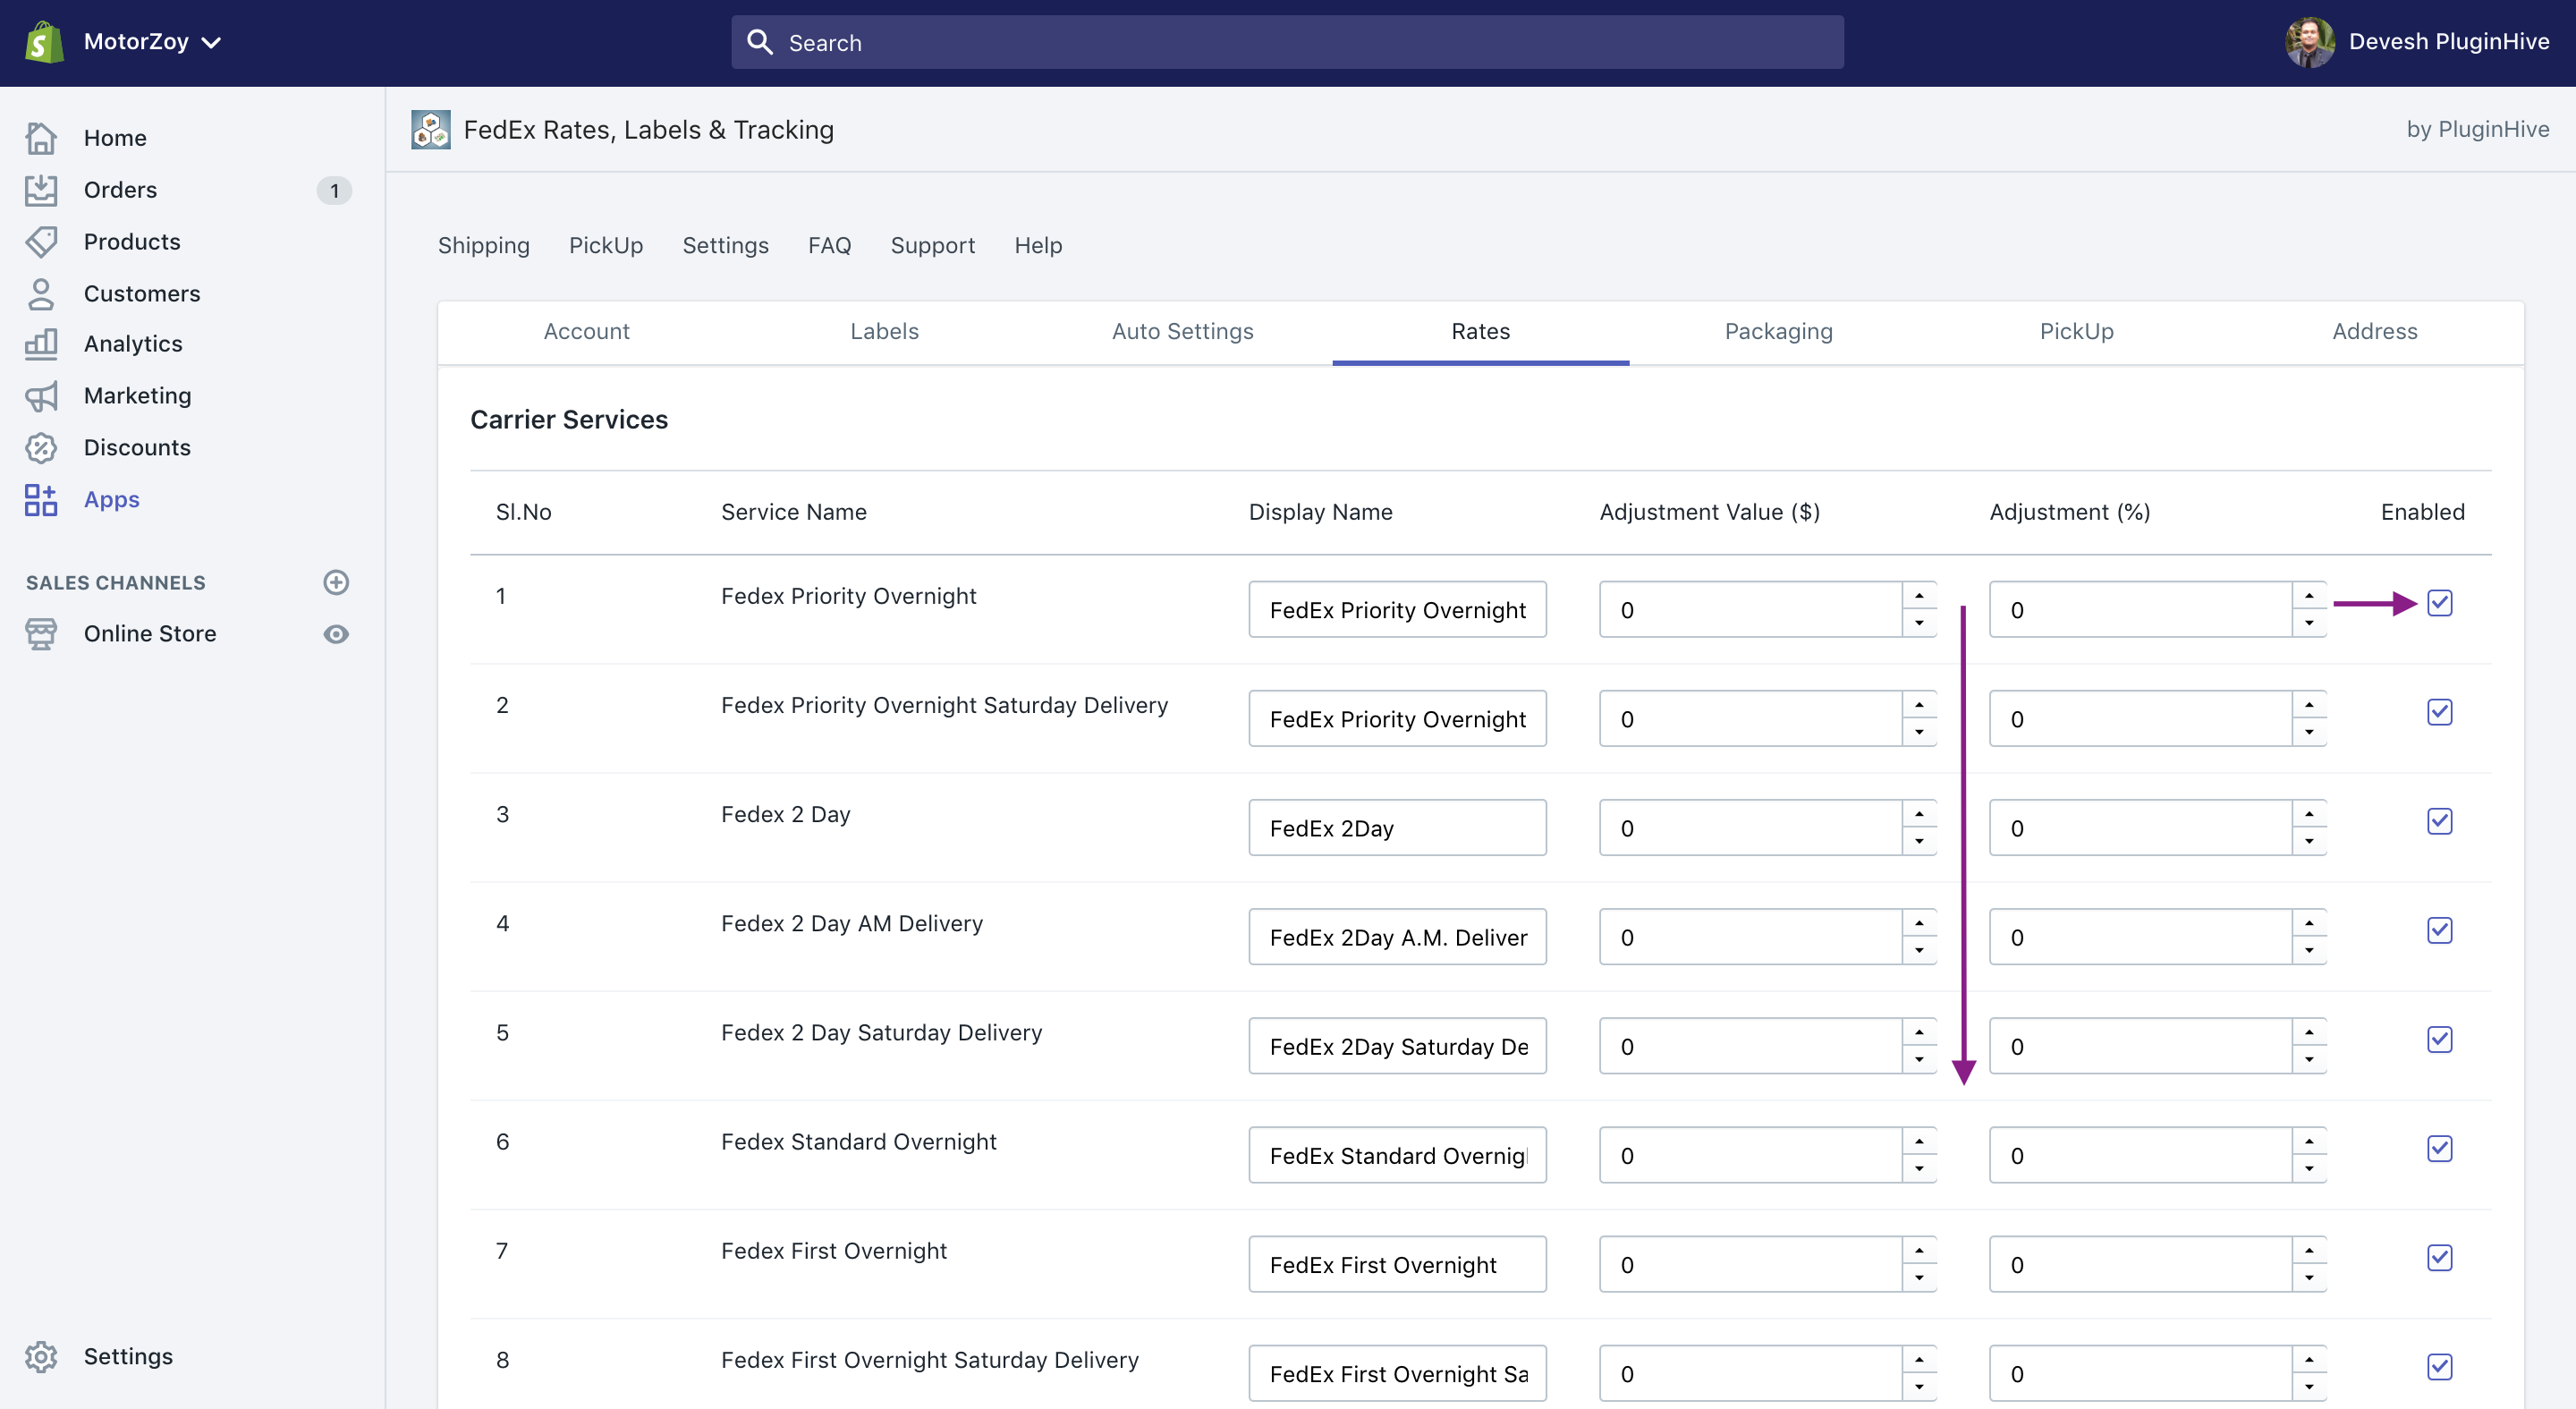Click Devesh PluginHive profile avatar
Image resolution: width=2576 pixels, height=1409 pixels.
point(2309,42)
